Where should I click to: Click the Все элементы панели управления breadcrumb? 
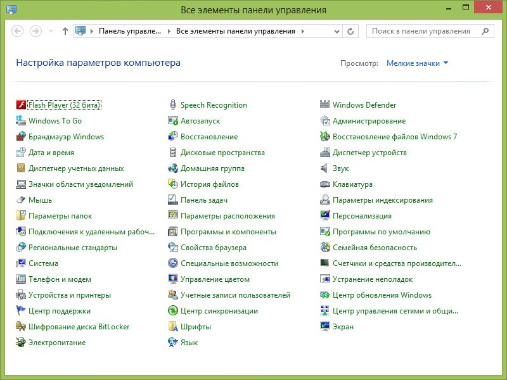[x=235, y=31]
